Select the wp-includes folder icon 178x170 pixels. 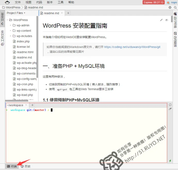click(14, 36)
